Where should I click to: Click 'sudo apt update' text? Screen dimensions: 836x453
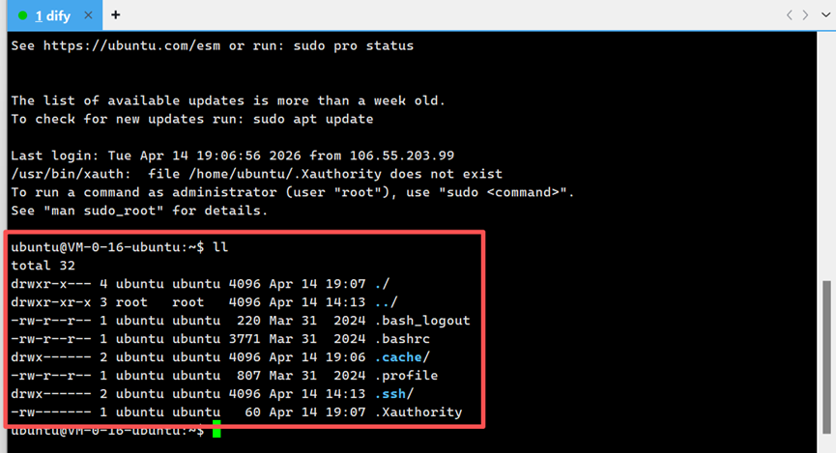[x=313, y=119]
